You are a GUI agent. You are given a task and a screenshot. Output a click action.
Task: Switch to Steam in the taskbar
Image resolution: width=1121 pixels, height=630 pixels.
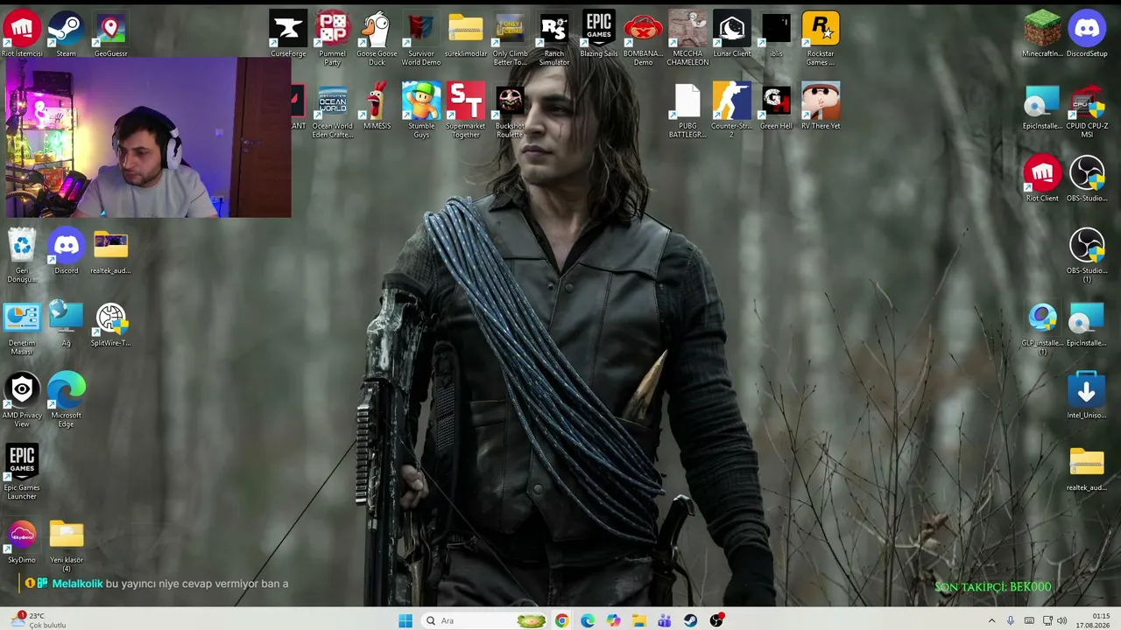(x=691, y=620)
